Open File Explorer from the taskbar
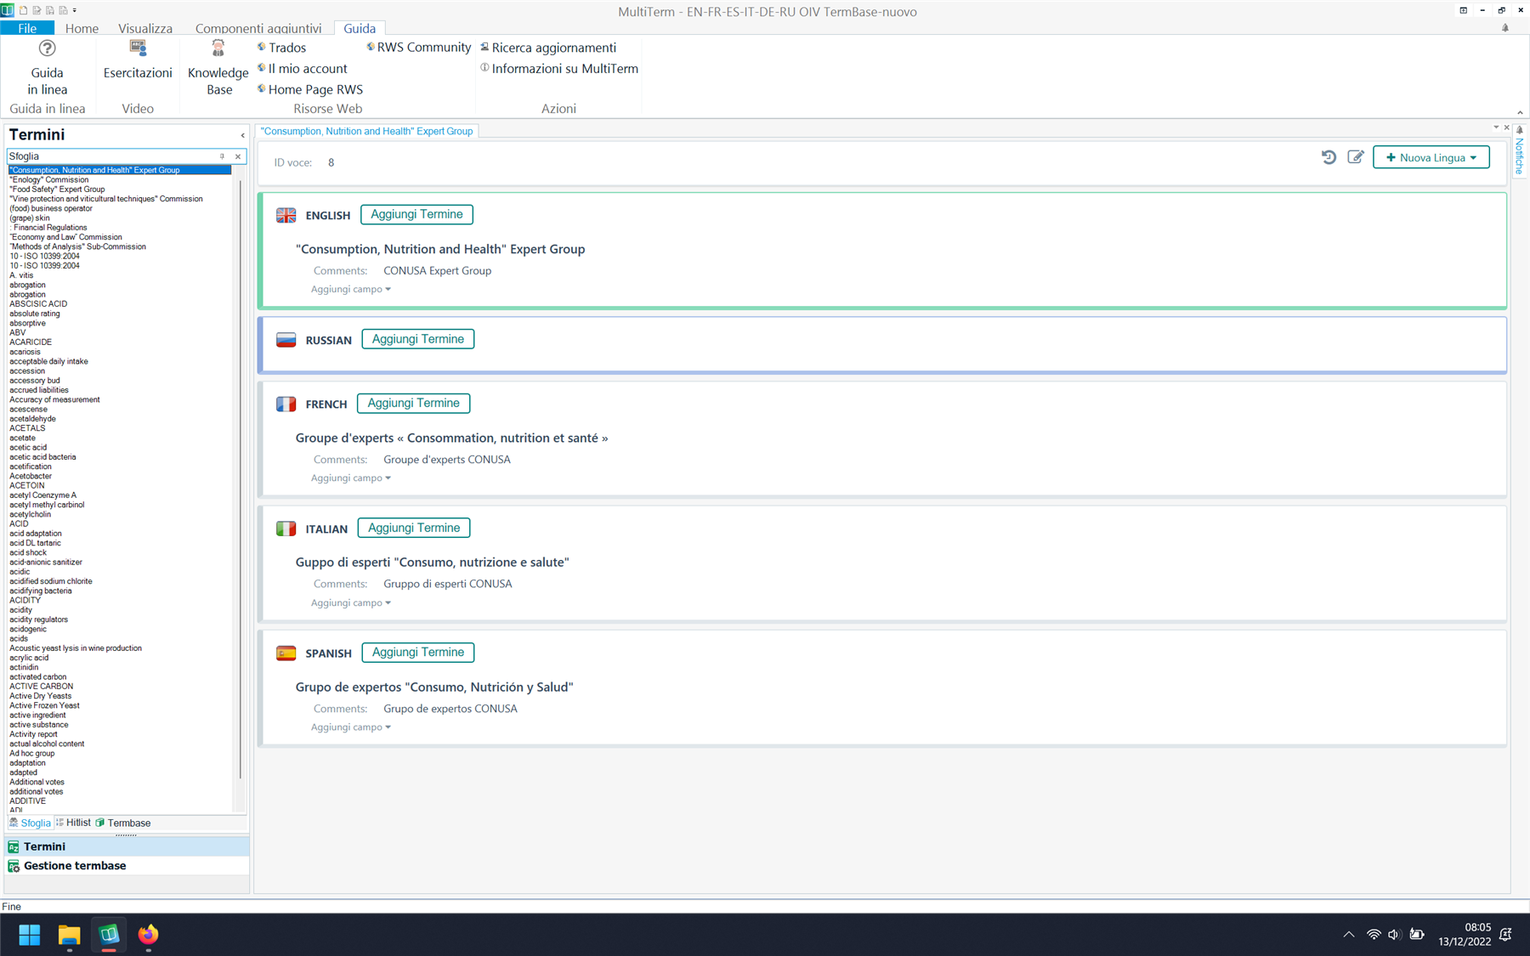The width and height of the screenshot is (1530, 956). (x=69, y=935)
